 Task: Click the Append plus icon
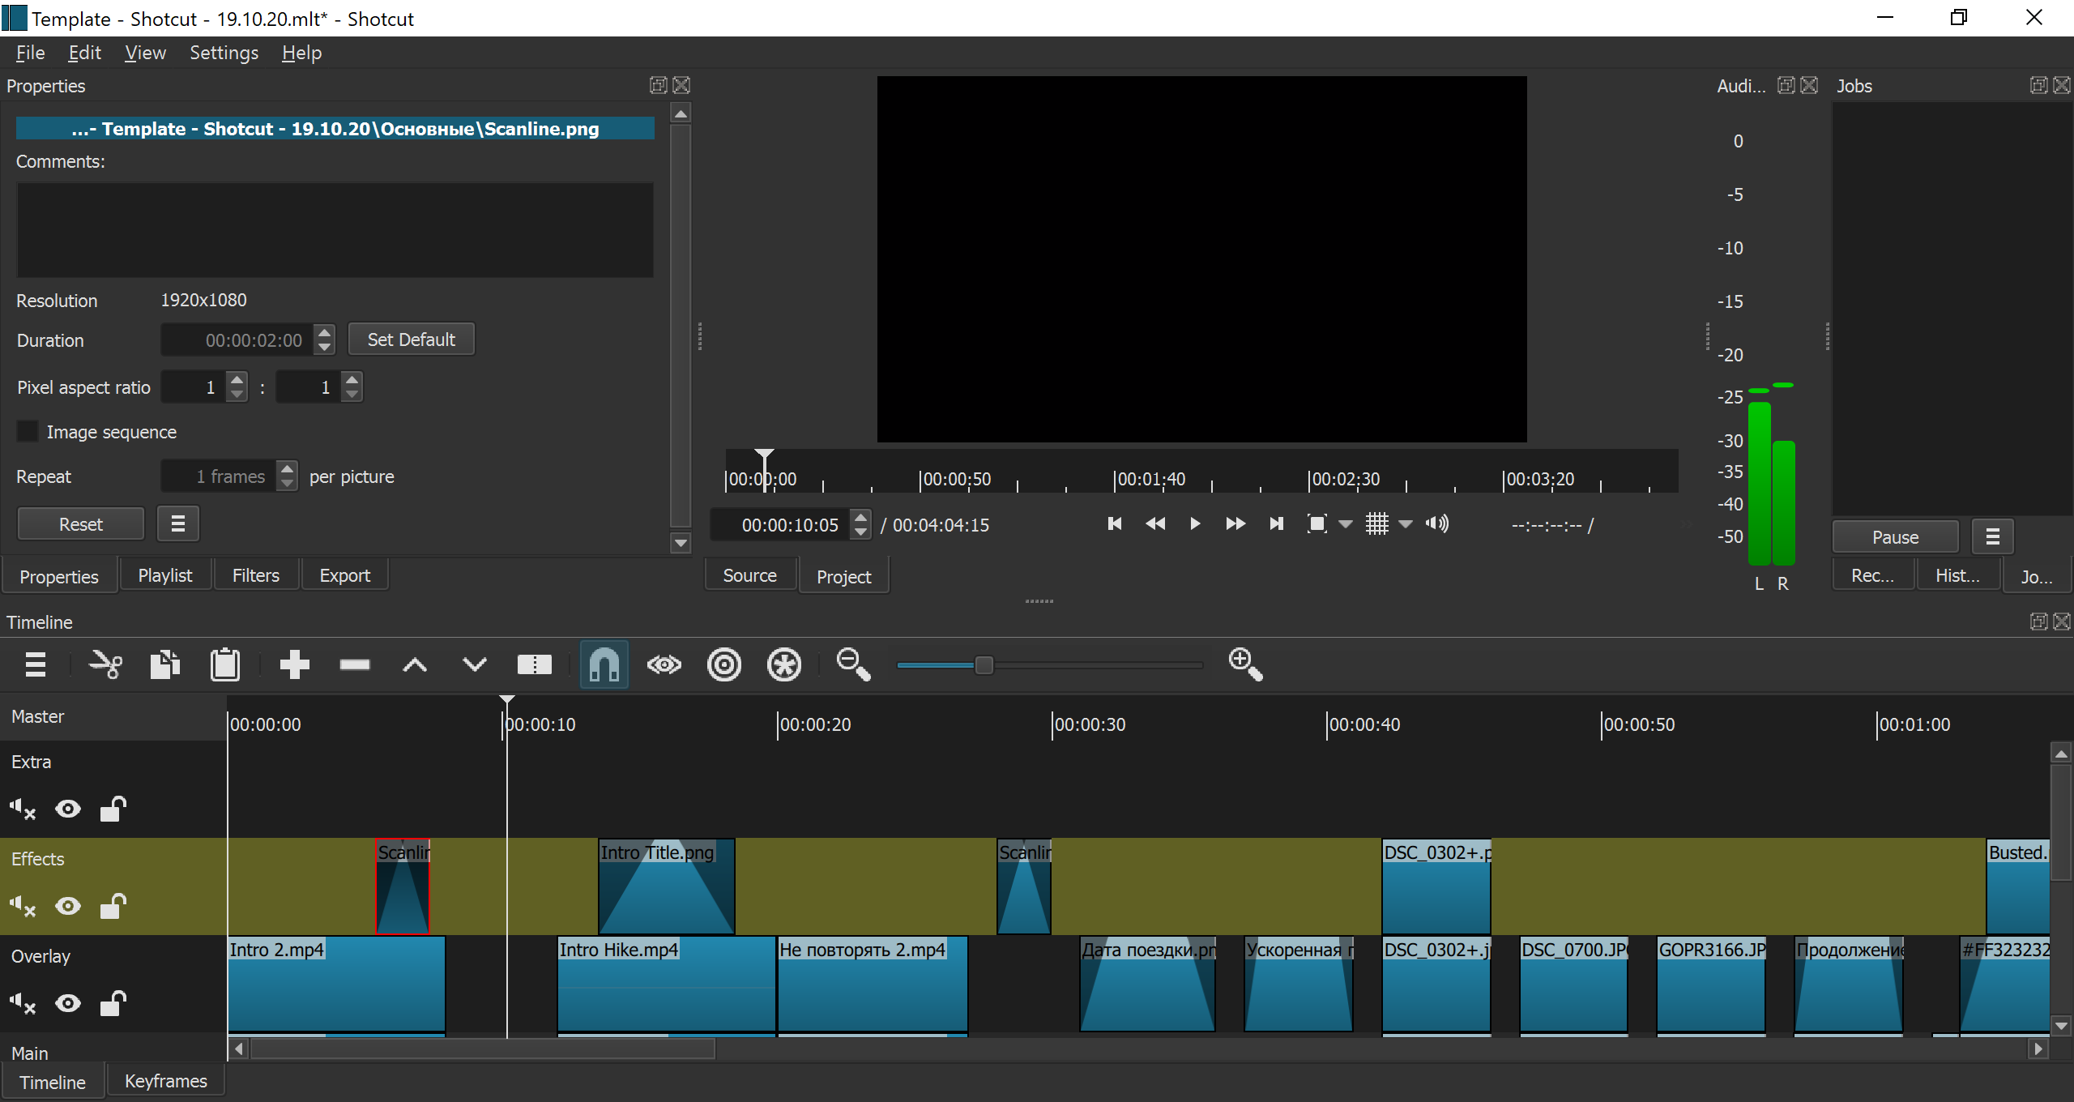294,665
